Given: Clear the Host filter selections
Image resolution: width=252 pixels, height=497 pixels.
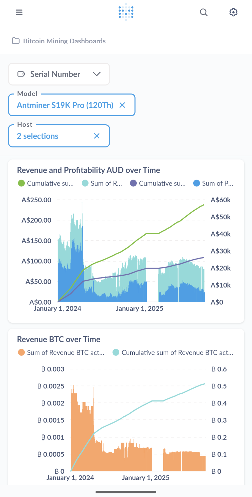Looking at the screenshot, I should coord(97,136).
